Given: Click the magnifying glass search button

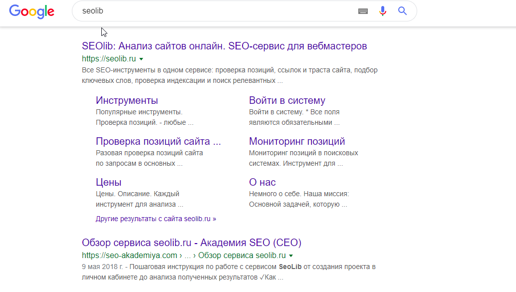Looking at the screenshot, I should point(402,11).
